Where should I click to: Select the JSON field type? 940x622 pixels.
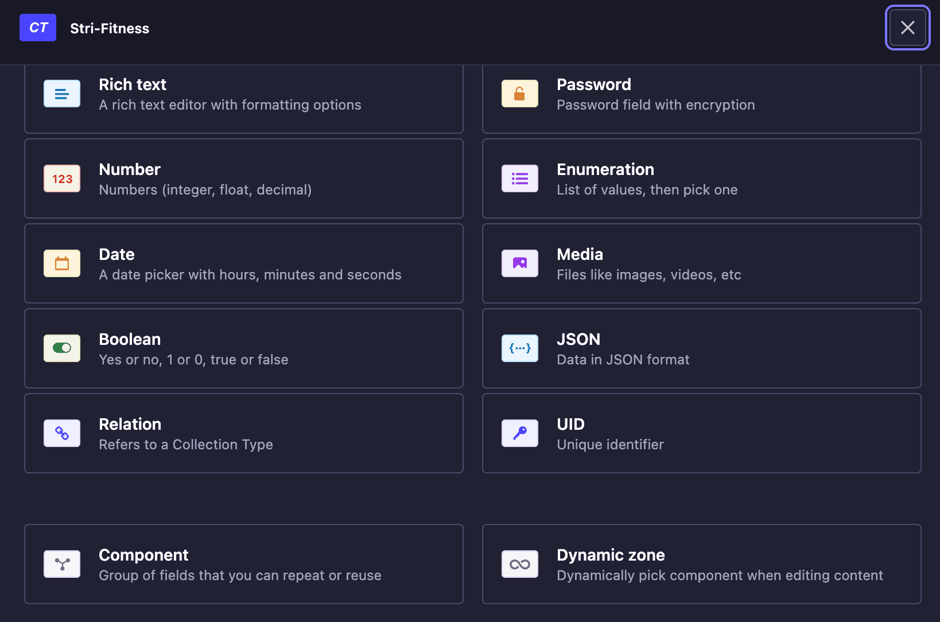pyautogui.click(x=702, y=348)
